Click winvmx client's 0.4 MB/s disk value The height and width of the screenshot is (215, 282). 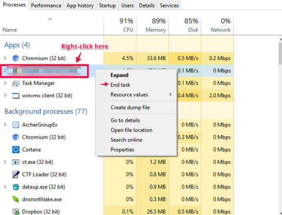pyautogui.click(x=188, y=95)
